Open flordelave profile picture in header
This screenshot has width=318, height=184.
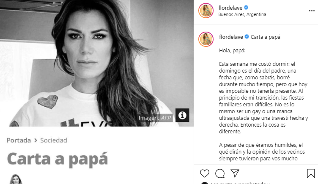coord(206,11)
